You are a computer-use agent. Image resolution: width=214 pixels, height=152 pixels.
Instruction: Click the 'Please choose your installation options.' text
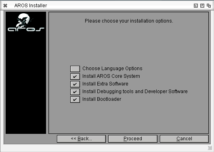[x=129, y=21]
